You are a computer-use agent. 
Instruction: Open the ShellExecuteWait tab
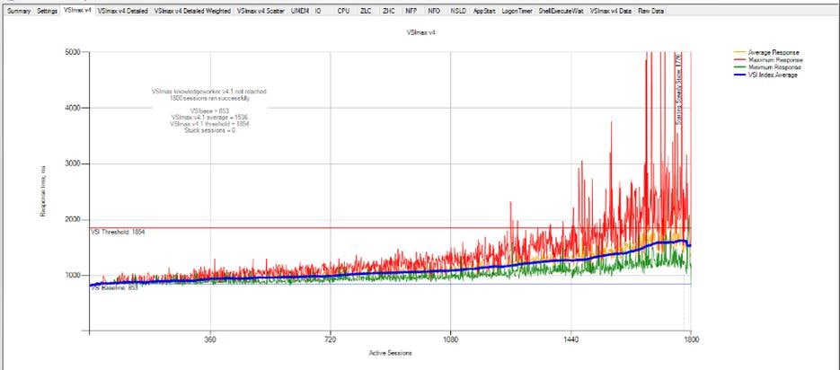(x=561, y=11)
